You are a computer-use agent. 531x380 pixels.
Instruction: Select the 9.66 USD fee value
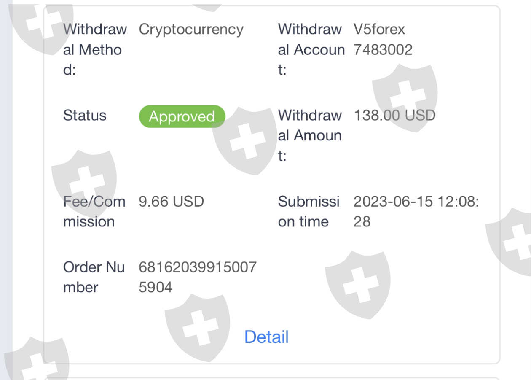(171, 202)
